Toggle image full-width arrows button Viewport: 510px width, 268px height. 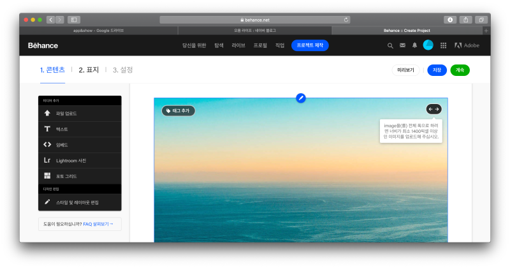tap(434, 109)
